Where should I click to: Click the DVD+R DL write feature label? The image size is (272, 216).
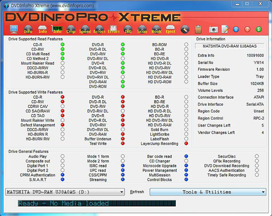(x=98, y=120)
